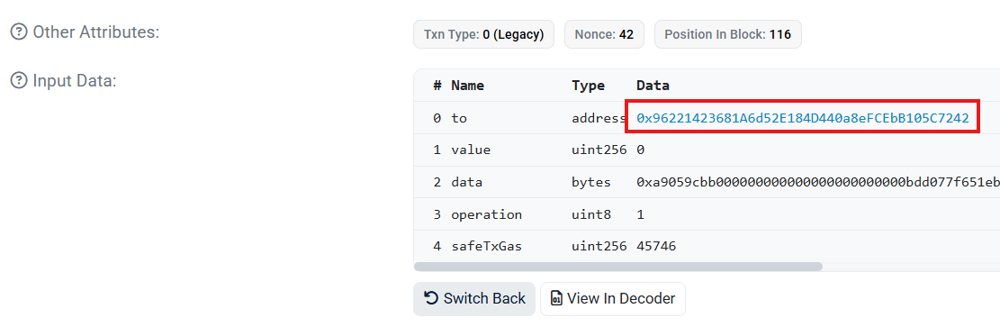Click the help icon beside Other Attributes
This screenshot has width=1000, height=336.
point(20,32)
